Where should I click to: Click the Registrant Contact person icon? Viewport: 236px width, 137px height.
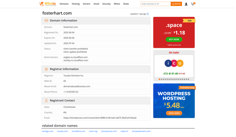pos(46,100)
